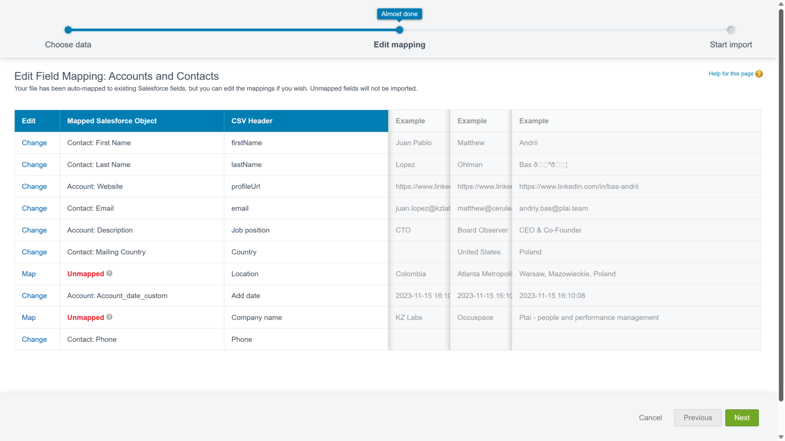This screenshot has width=785, height=441.
Task: Change the mapping for Account: Website
Action: (x=34, y=186)
